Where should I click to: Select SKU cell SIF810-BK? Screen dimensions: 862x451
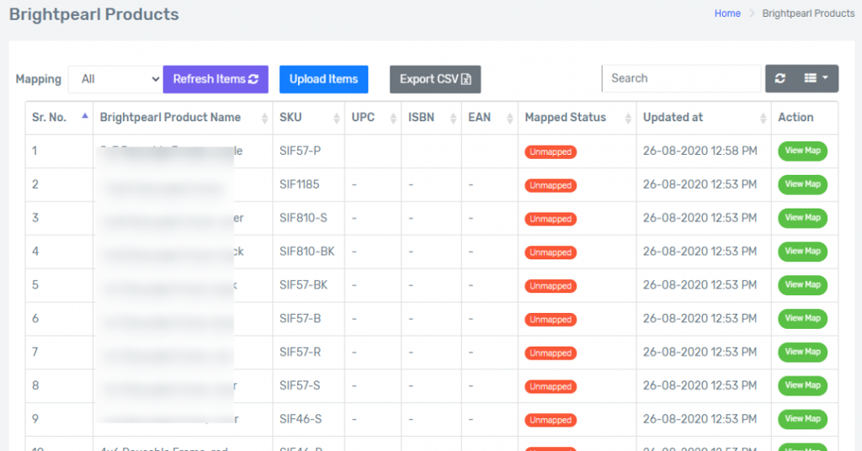tap(306, 252)
